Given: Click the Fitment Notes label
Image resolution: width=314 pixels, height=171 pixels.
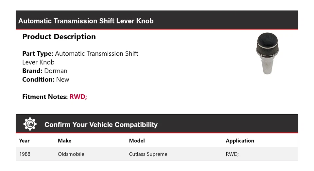Looking at the screenshot, I should pos(45,97).
